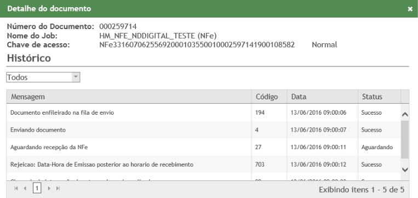418x198 pixels.
Task: Close the Detalhe do documento dialog
Action: [x=410, y=9]
